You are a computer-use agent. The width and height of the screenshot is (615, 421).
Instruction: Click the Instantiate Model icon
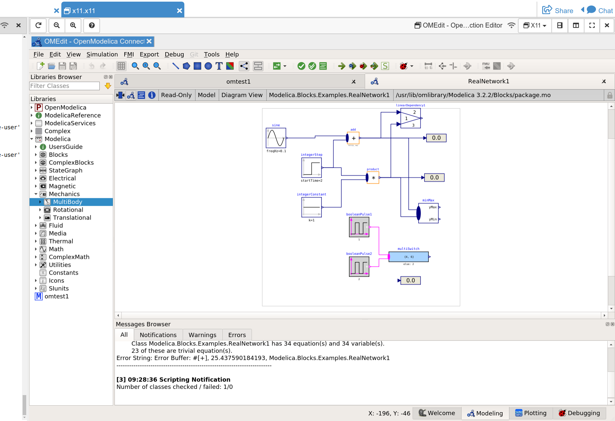(x=323, y=66)
